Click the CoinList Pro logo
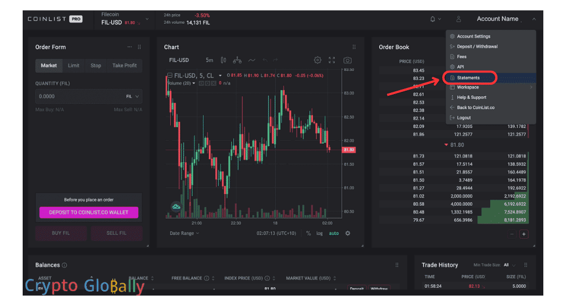The height and width of the screenshot is (306, 566). click(55, 19)
